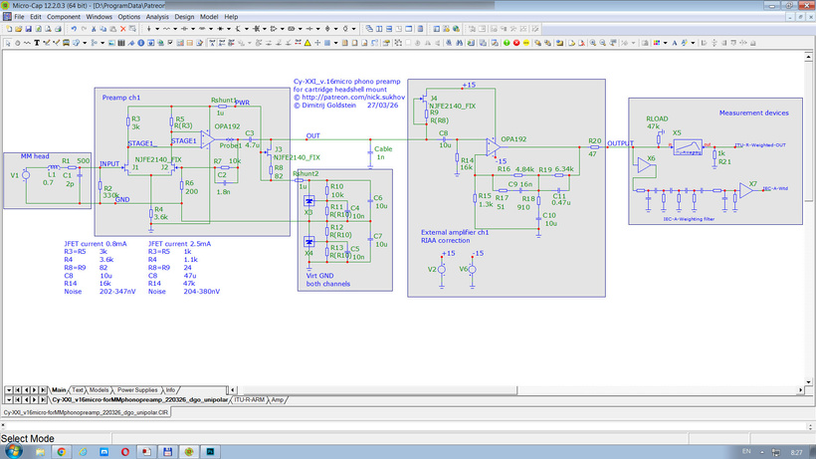
Task: Switch to the Power Supplies page tab
Action: (137, 389)
